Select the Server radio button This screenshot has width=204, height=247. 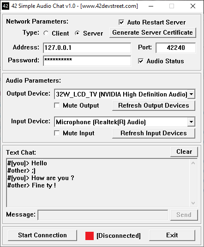[78, 33]
